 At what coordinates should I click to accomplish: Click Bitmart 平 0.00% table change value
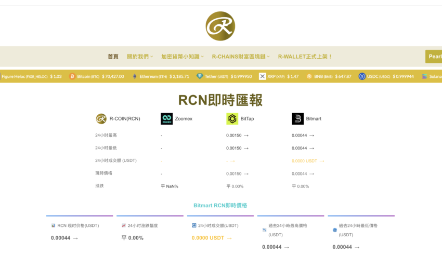click(301, 186)
